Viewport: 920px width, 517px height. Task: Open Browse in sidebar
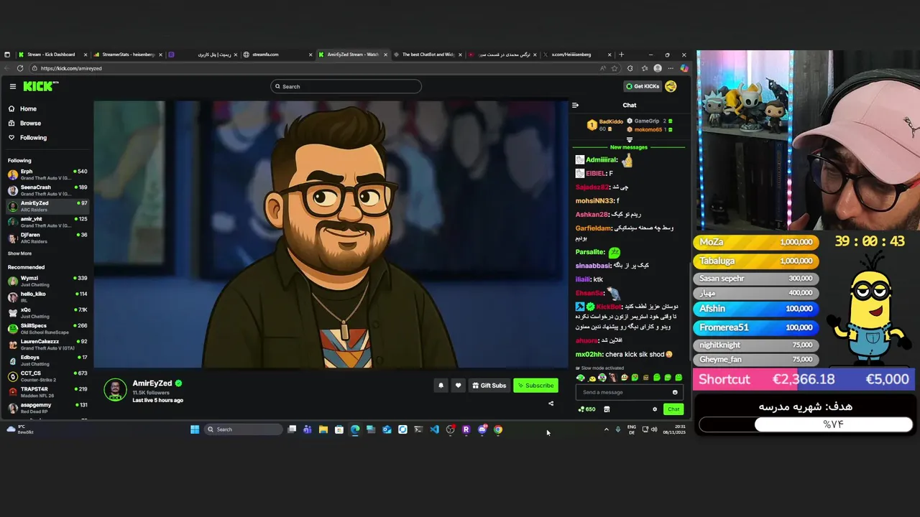[30, 123]
